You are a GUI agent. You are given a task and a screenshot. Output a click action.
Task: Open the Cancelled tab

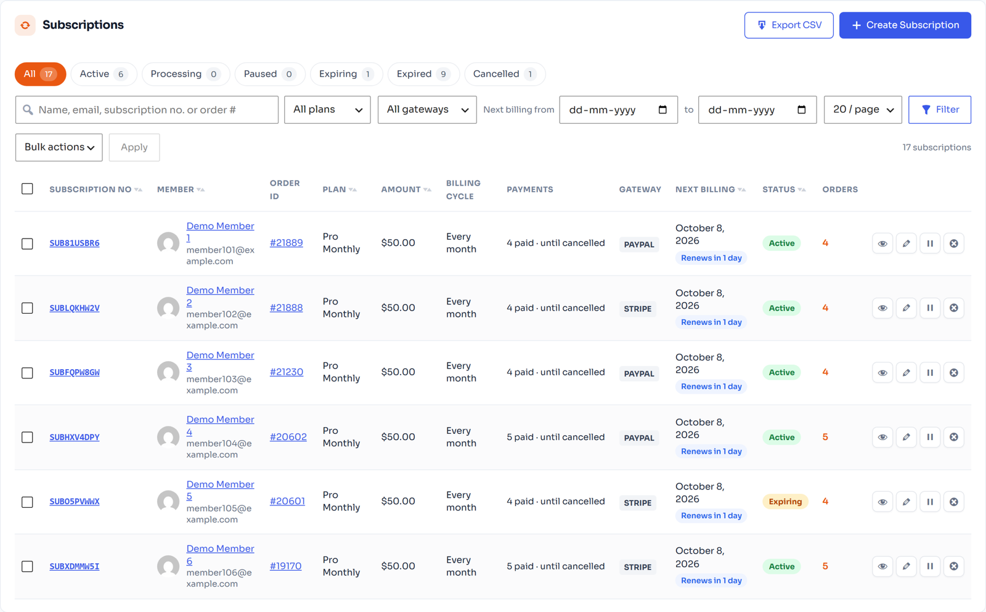tap(505, 74)
